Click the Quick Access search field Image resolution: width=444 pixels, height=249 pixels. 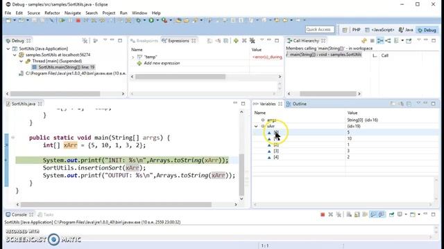320,29
